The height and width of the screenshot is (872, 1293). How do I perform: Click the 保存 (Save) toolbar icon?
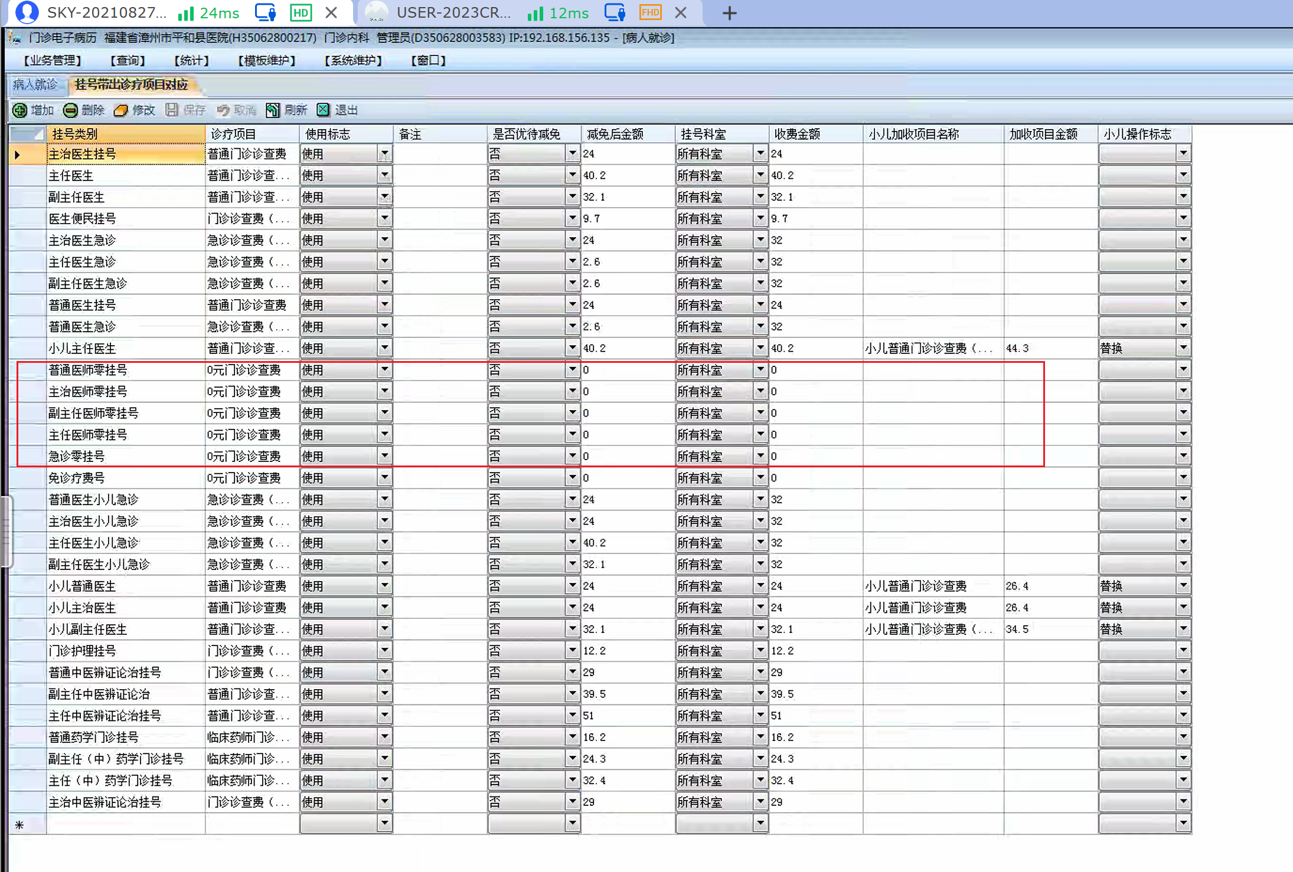click(172, 110)
